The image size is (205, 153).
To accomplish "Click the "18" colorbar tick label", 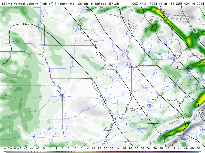I will [x=99, y=148].
